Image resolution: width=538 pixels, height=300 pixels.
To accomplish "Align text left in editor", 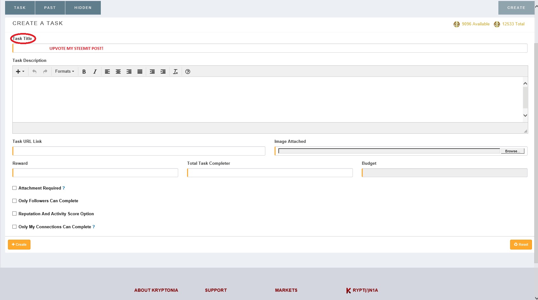I will point(107,71).
